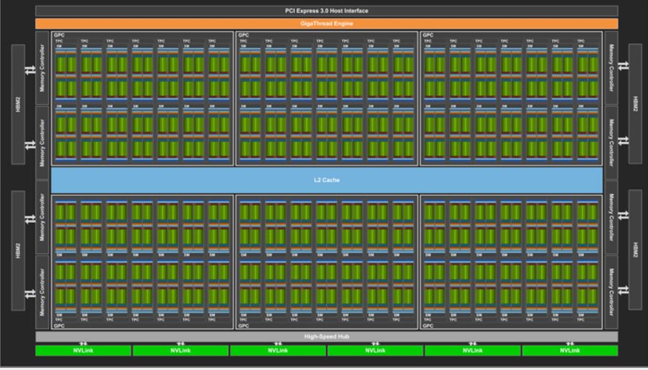The image size is (648, 370).
Task: Select the rightmost green NVLink block
Action: coord(570,351)
